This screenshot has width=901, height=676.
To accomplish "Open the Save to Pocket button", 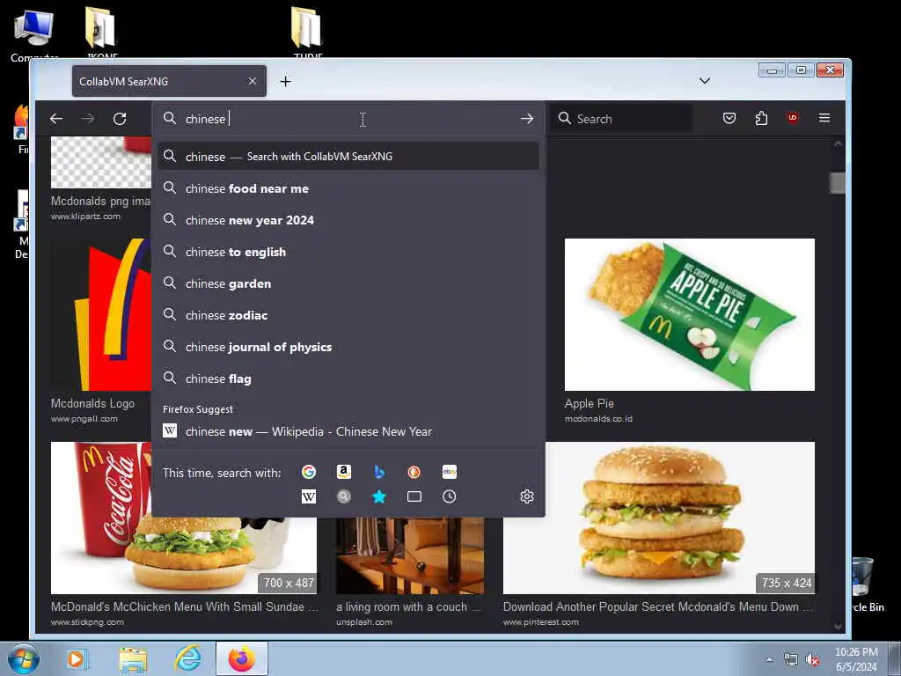I will tap(729, 119).
